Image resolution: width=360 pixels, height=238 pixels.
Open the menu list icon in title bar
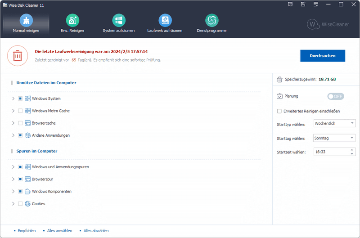pos(316,4)
